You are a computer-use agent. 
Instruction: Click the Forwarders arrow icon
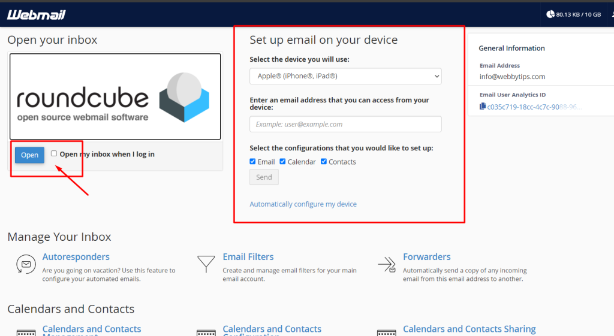click(x=387, y=264)
